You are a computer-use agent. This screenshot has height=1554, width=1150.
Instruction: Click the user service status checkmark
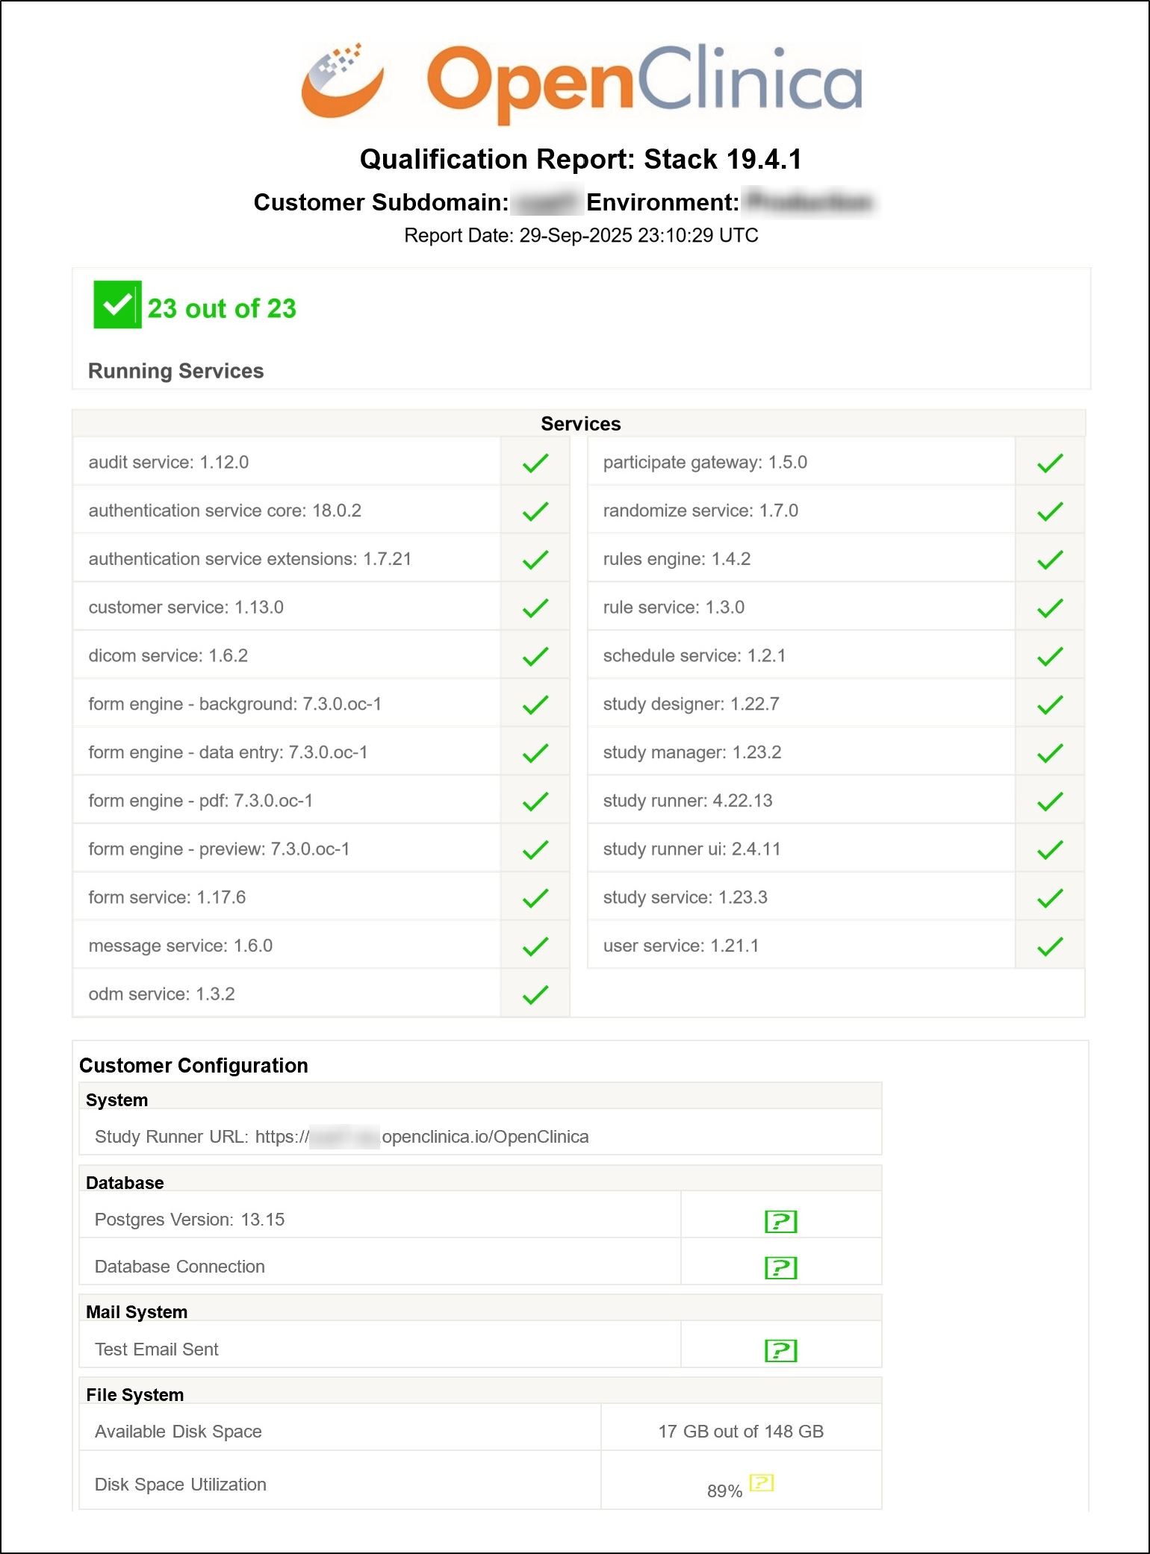1050,946
